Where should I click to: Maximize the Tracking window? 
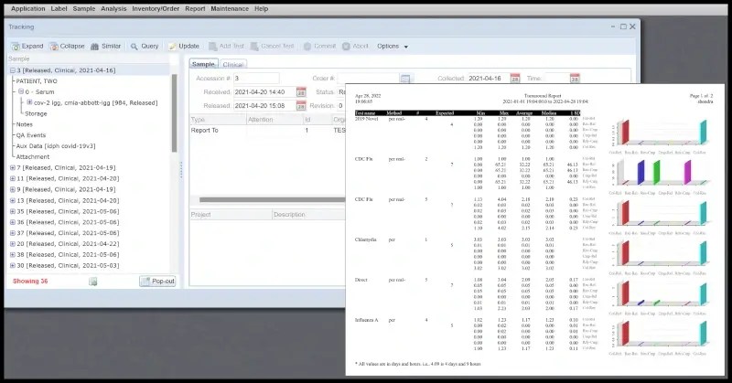point(623,27)
